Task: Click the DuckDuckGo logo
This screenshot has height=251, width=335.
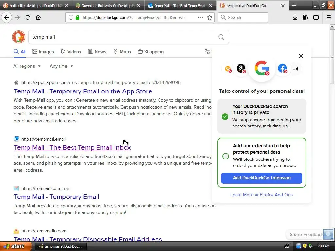Action: coord(19,37)
